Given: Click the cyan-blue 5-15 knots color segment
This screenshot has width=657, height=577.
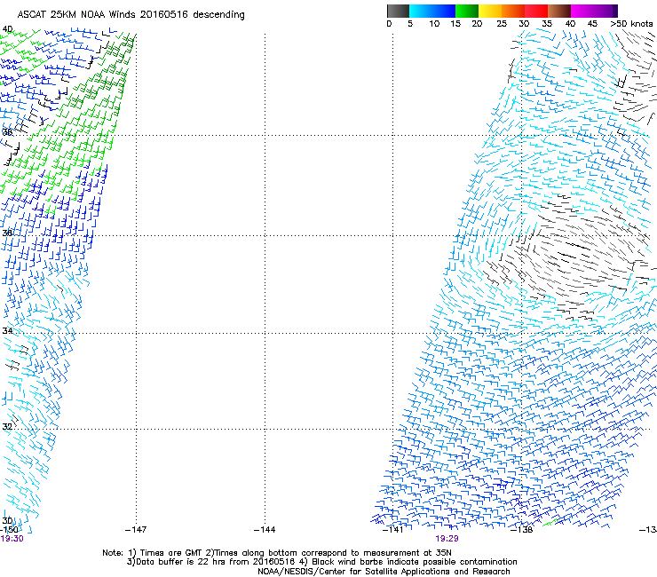Looking at the screenshot, I should click(432, 11).
